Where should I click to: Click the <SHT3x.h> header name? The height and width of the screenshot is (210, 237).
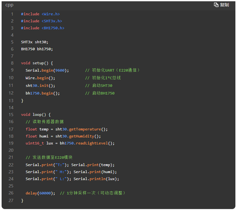[x=51, y=21]
